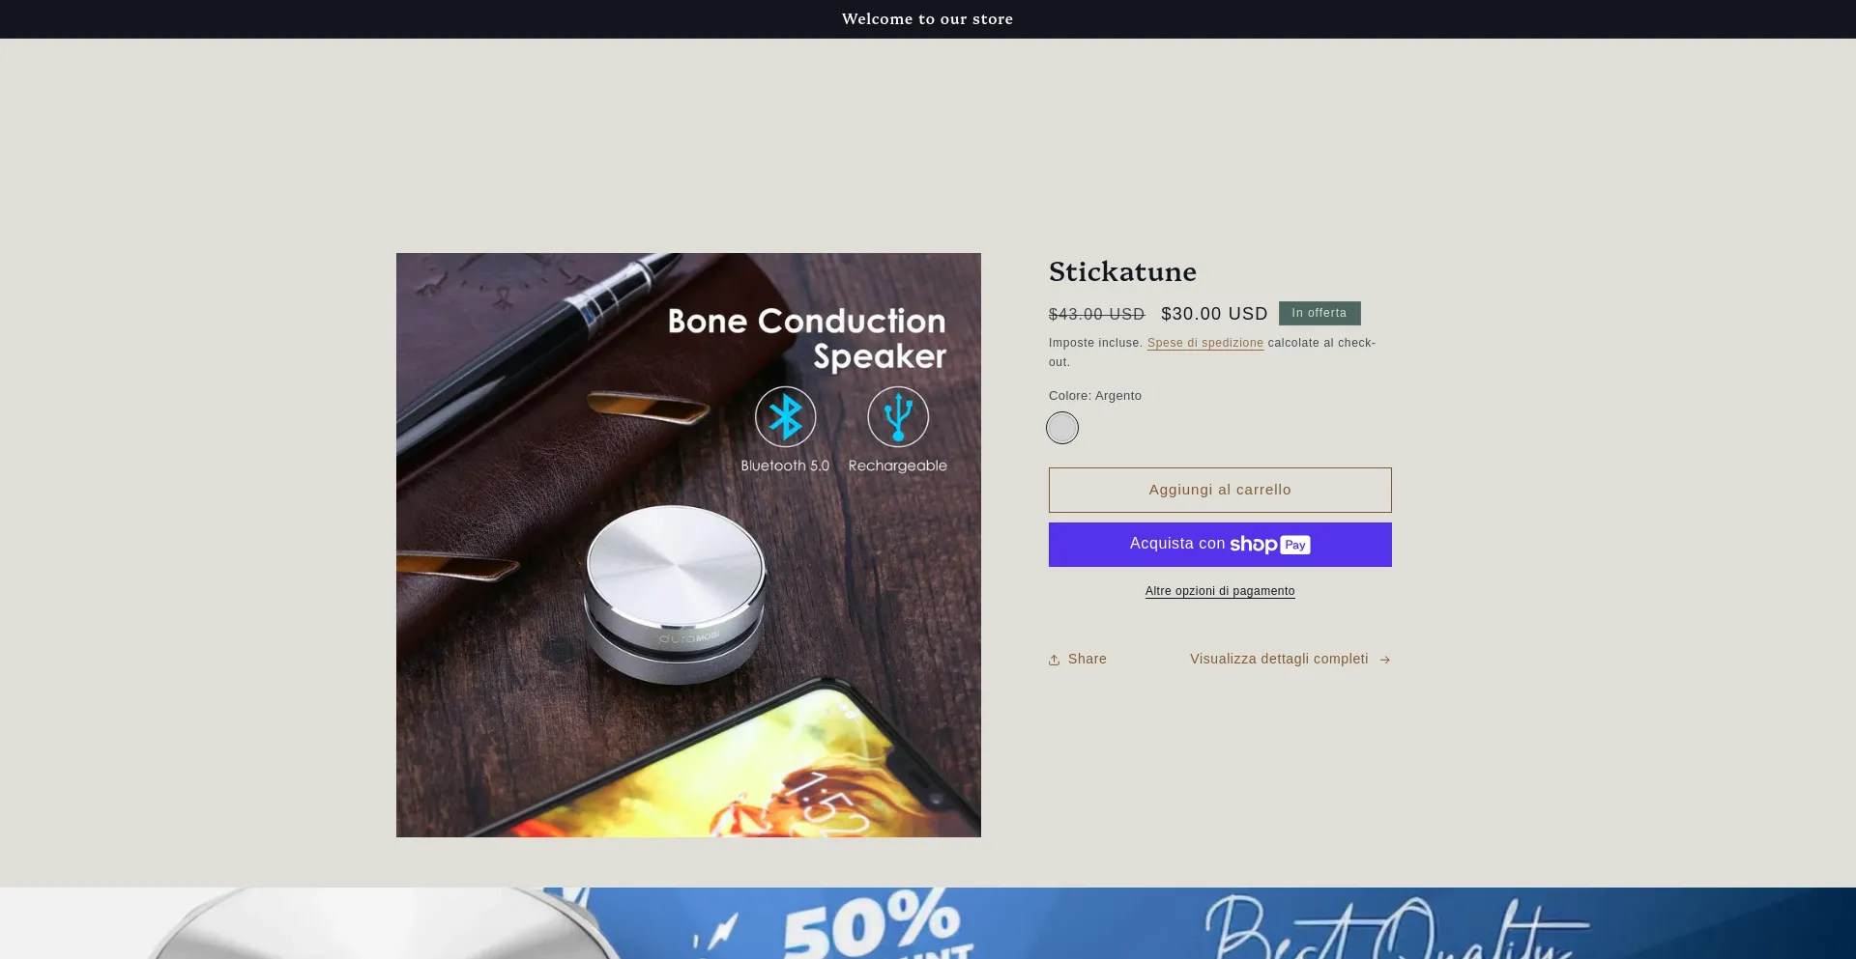The image size is (1856, 959).
Task: Select the Argento silver color swatch
Action: click(x=1062, y=428)
